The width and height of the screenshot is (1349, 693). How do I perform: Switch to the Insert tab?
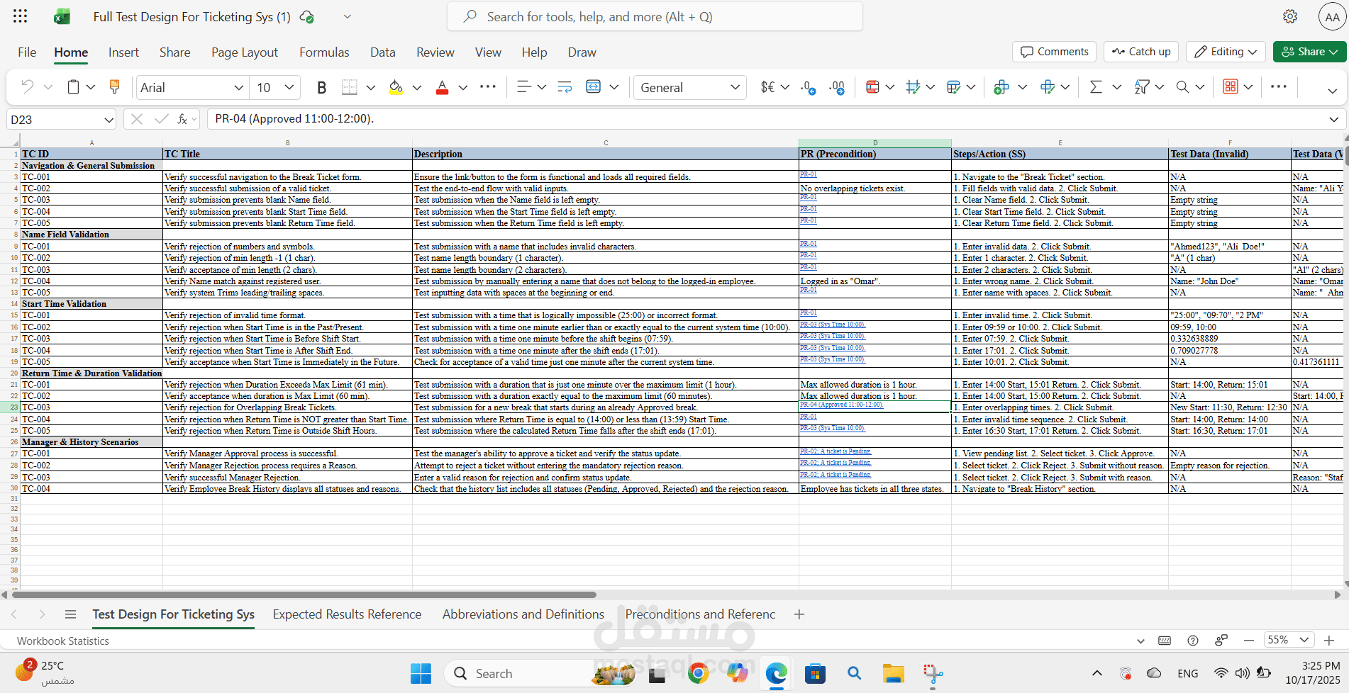click(123, 52)
